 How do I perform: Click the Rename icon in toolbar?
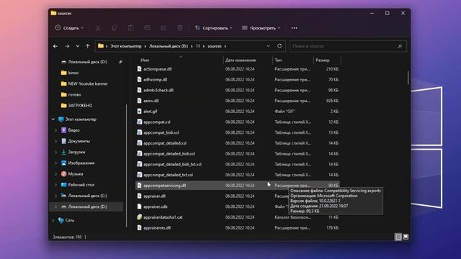[x=147, y=28]
